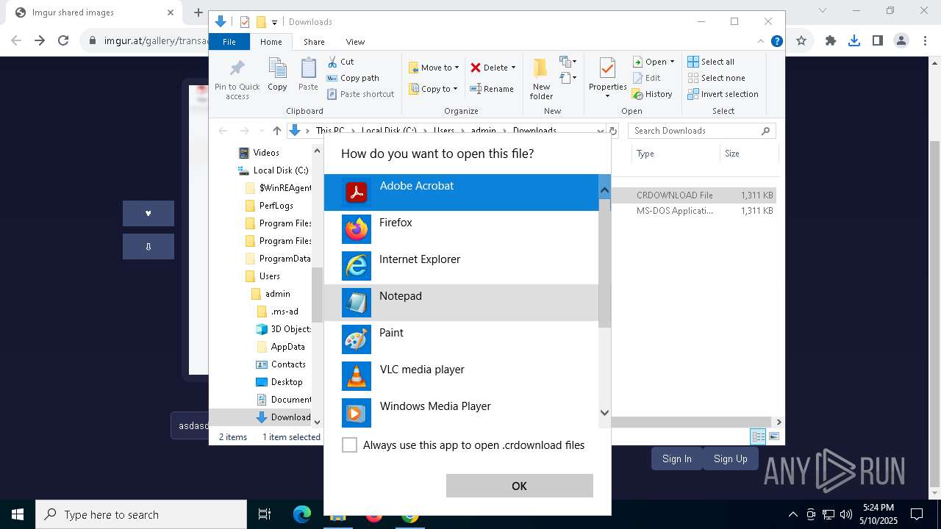Show file History
The width and height of the screenshot is (941, 529).
(652, 94)
